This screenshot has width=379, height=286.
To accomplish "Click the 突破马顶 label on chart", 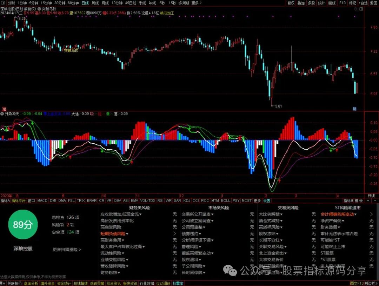I will click(x=71, y=50).
